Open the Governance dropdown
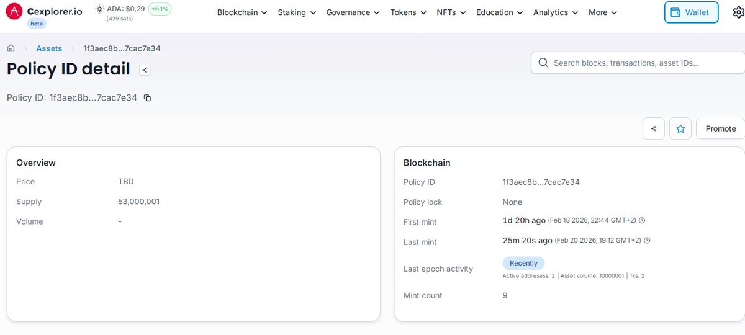The height and width of the screenshot is (335, 745). coord(353,12)
